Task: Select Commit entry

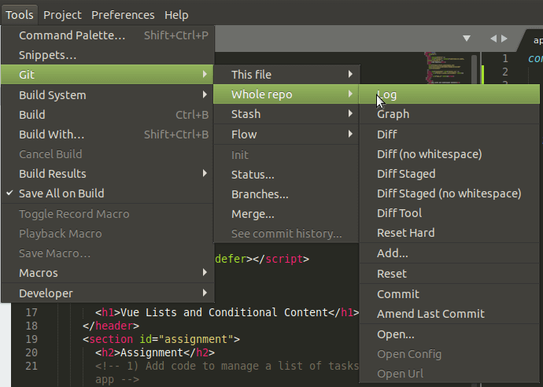Action: tap(449, 294)
